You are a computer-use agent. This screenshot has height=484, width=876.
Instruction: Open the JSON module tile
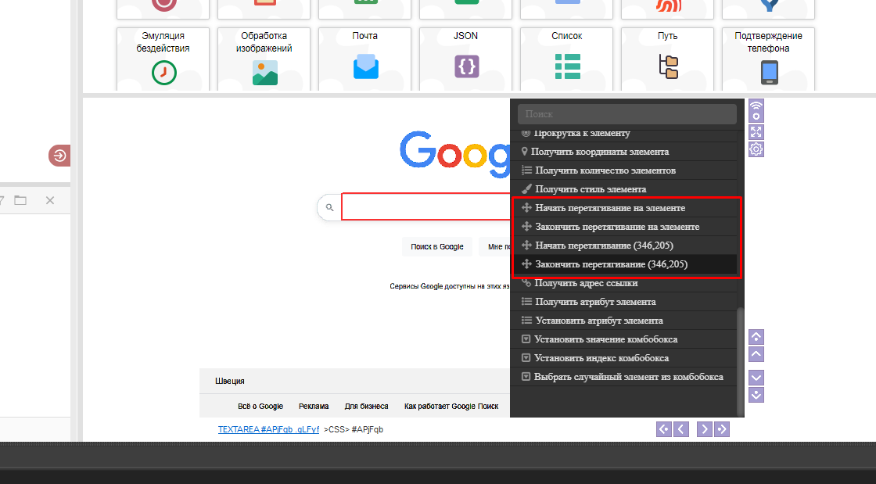tap(466, 59)
